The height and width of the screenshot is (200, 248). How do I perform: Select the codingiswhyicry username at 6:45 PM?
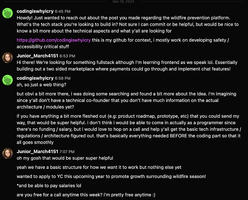coord(35,11)
